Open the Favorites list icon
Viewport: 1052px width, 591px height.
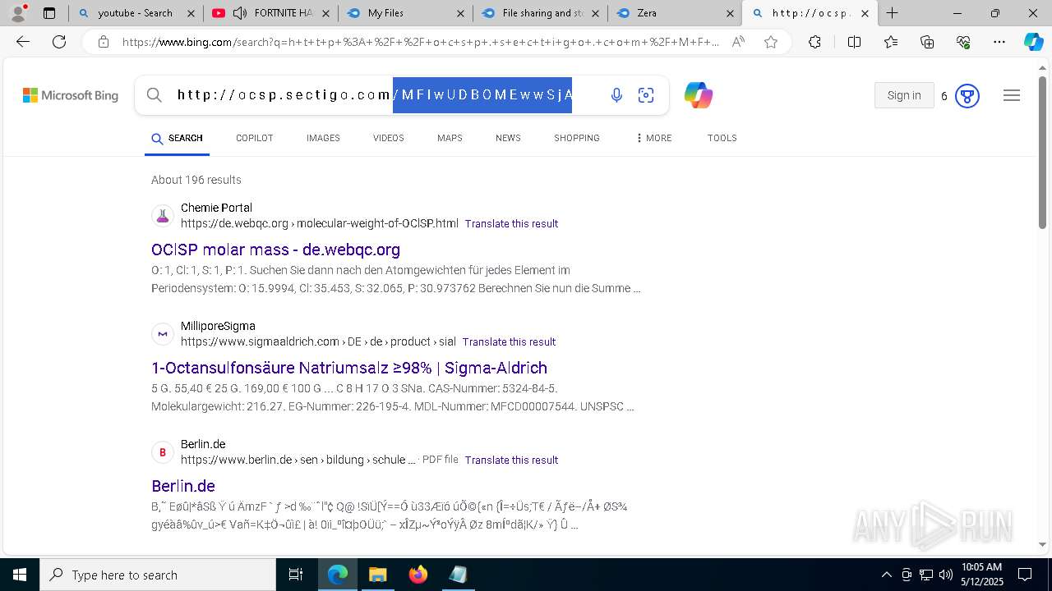tap(891, 42)
